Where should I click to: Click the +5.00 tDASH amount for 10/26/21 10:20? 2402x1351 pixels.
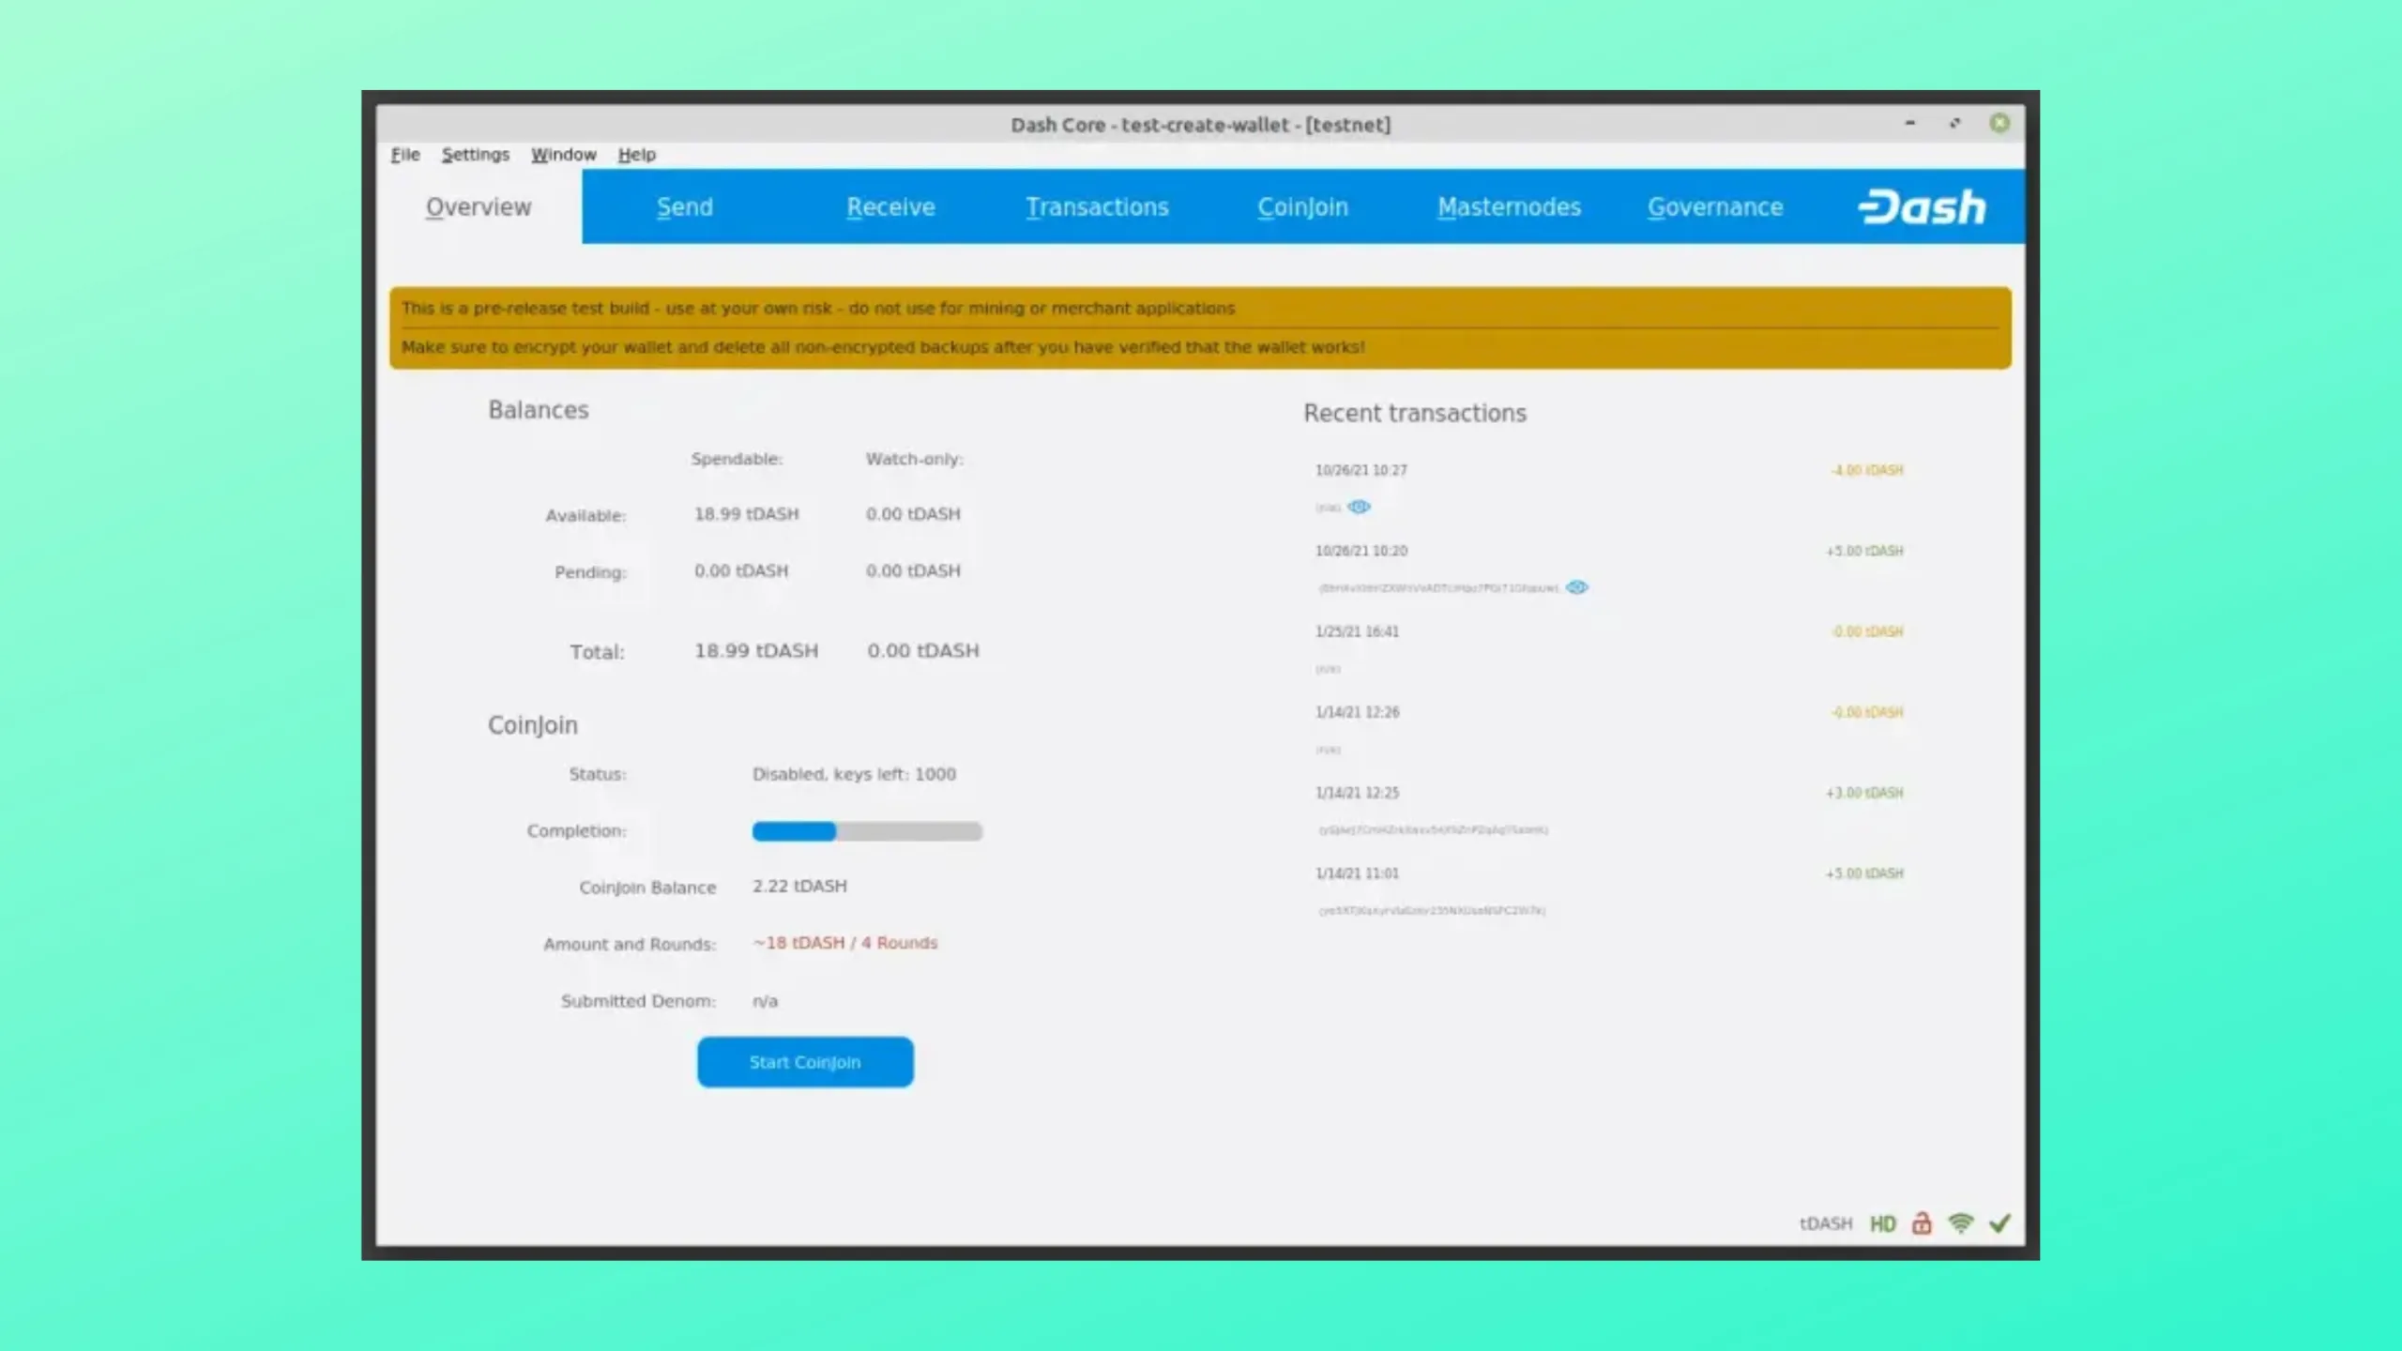coord(1864,551)
